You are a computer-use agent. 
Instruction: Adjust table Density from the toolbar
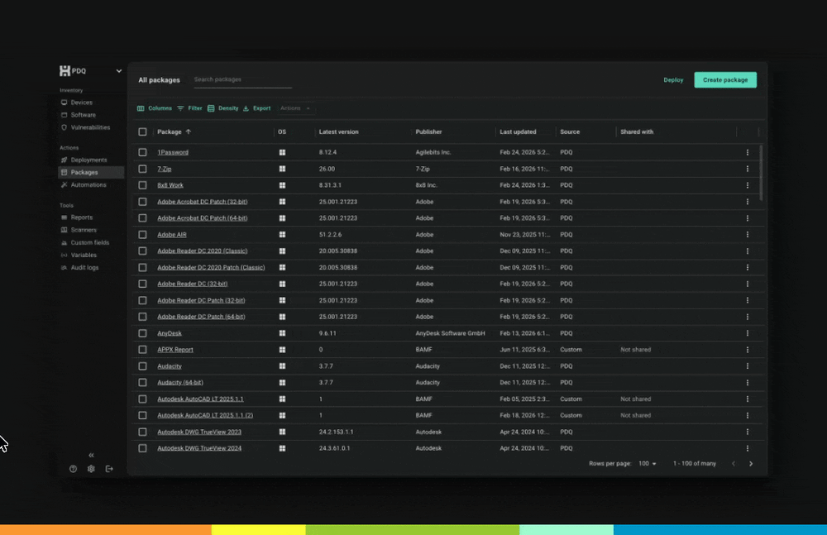(223, 107)
